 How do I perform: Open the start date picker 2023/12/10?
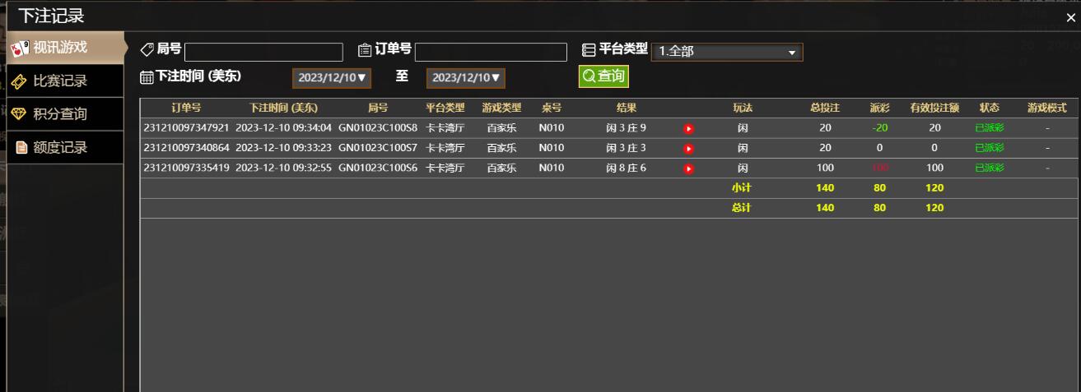(332, 78)
